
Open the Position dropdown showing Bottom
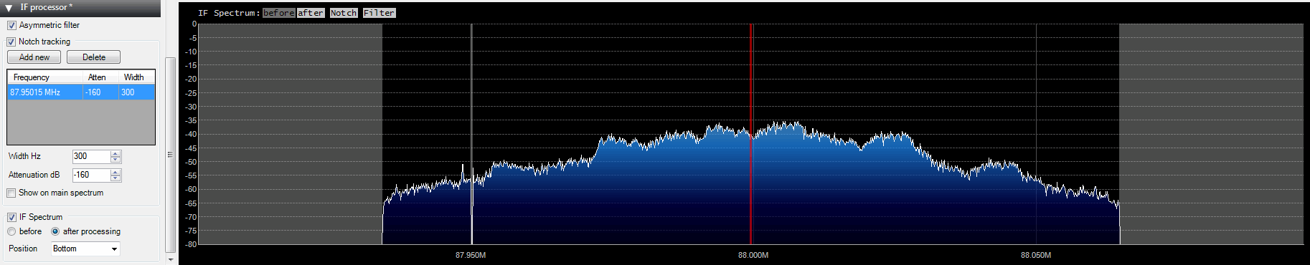click(85, 249)
